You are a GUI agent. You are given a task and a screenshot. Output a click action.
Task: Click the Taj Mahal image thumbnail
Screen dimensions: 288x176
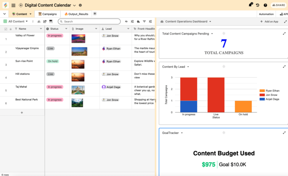tap(78, 90)
